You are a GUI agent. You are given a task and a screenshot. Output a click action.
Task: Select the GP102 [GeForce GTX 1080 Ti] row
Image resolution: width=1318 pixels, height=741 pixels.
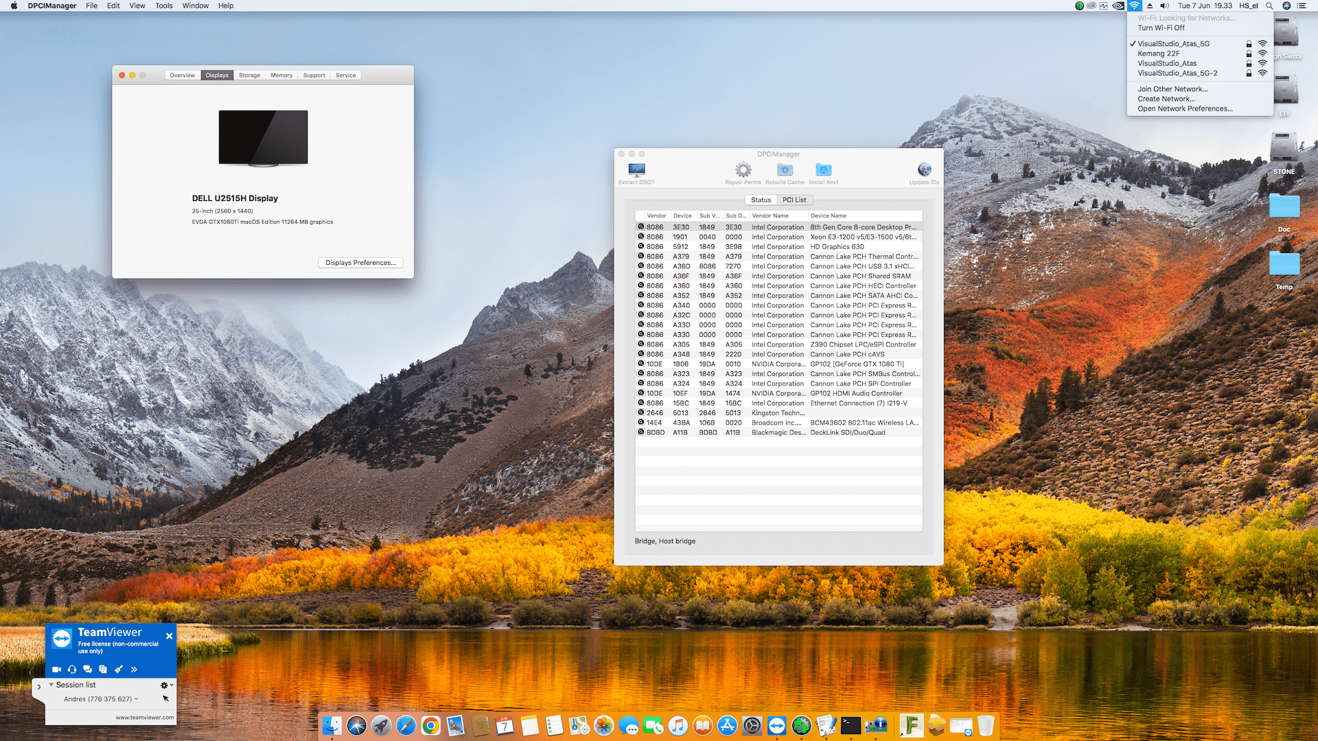coord(778,364)
